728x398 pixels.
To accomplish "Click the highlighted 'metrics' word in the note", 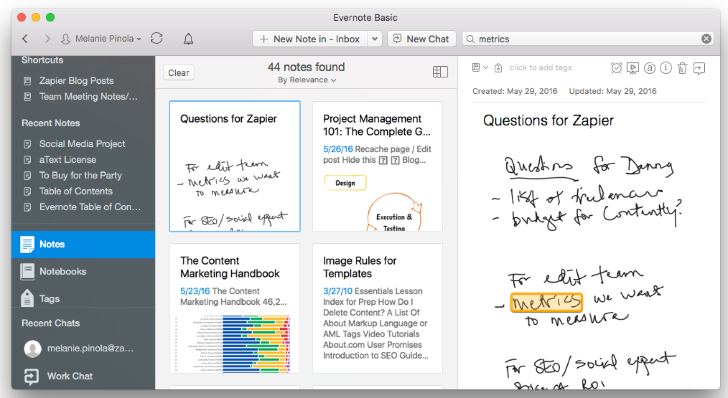I will [x=546, y=302].
